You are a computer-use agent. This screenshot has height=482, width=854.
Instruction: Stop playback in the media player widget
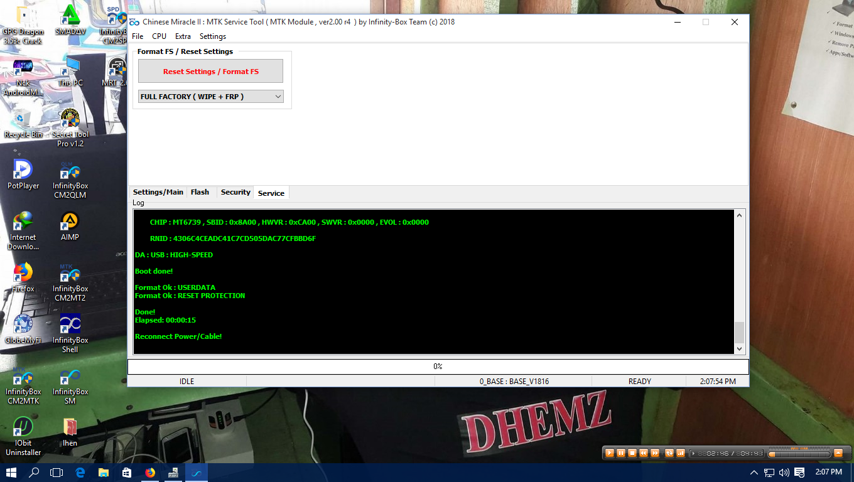632,453
